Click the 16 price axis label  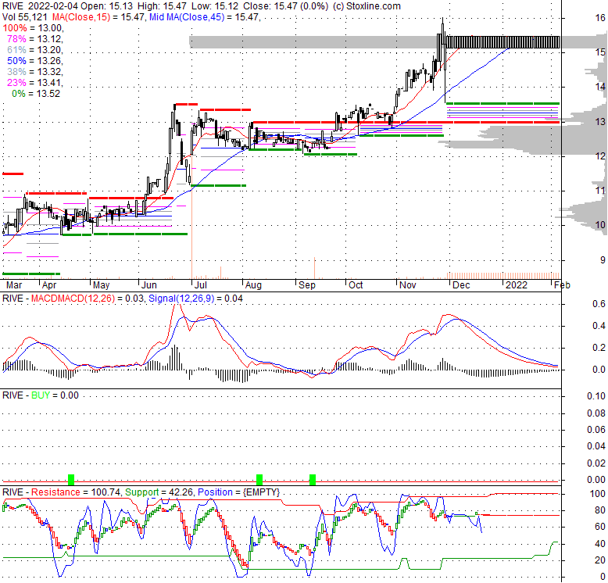tap(600, 17)
